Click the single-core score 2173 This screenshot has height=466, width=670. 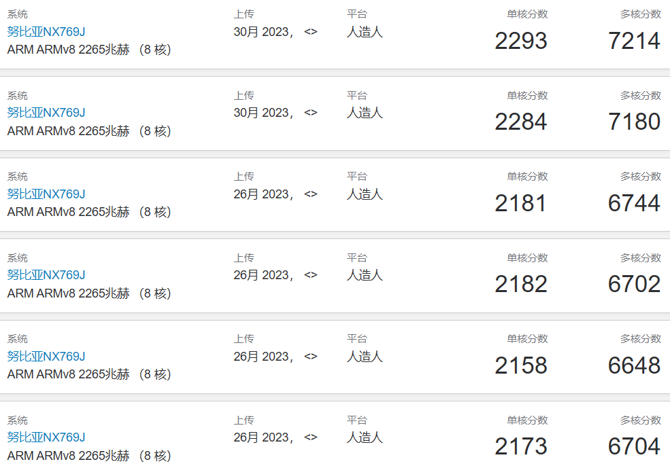(x=521, y=447)
